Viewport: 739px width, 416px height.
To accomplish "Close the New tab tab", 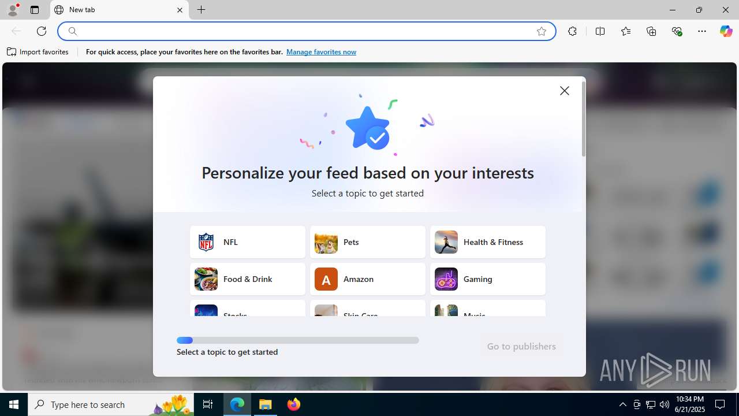I will pos(180,10).
